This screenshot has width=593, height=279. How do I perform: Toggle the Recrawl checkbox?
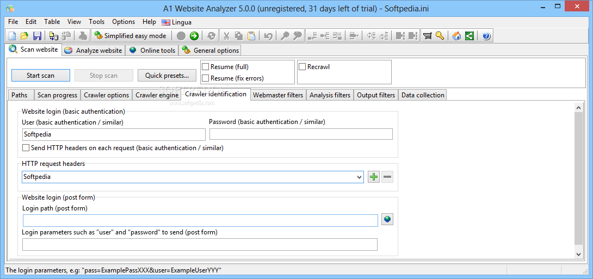tap(302, 67)
